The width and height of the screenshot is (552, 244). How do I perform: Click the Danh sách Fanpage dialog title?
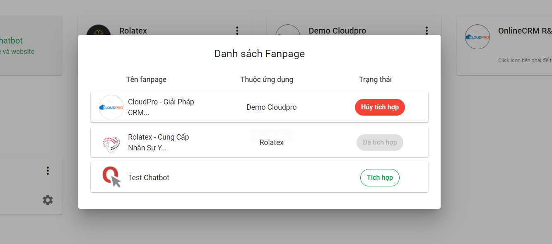[259, 53]
